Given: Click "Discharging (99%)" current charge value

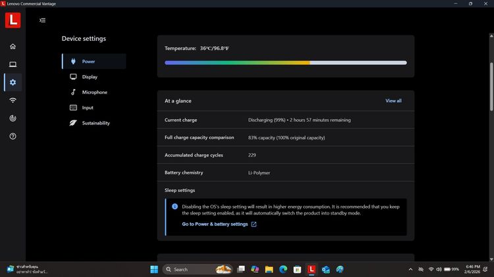Looking at the screenshot, I should pos(267,120).
